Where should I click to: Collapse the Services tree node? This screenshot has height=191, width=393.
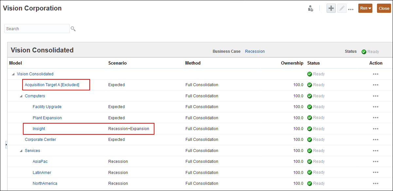click(21, 151)
